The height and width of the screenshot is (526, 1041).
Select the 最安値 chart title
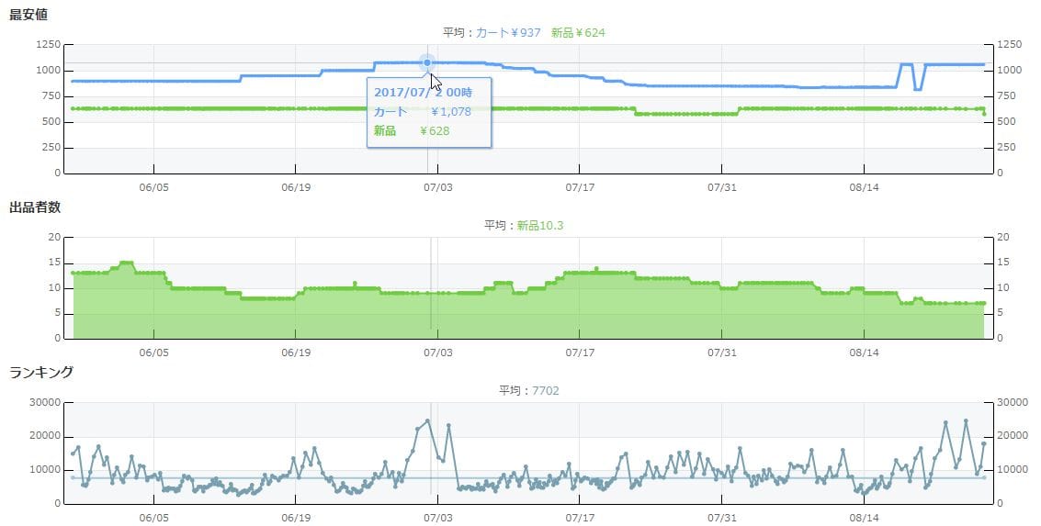coord(28,14)
